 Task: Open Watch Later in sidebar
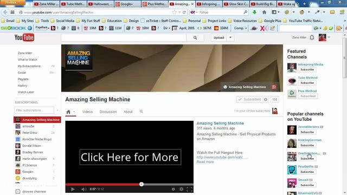click(25, 92)
